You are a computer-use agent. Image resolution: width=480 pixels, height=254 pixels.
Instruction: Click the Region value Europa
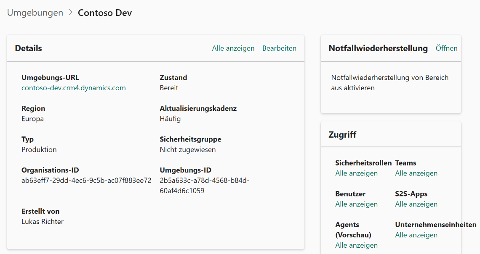[32, 119]
